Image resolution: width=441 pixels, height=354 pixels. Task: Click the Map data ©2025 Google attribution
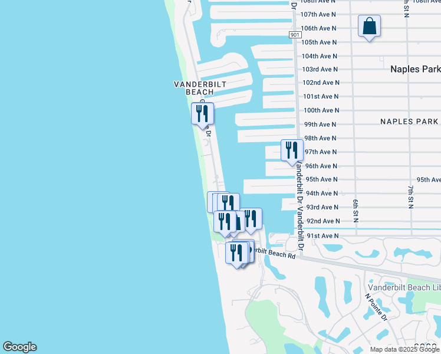[x=404, y=350]
